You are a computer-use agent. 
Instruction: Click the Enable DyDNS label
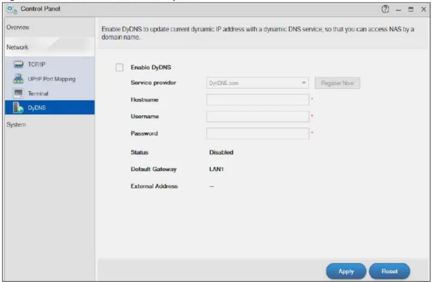(x=151, y=67)
